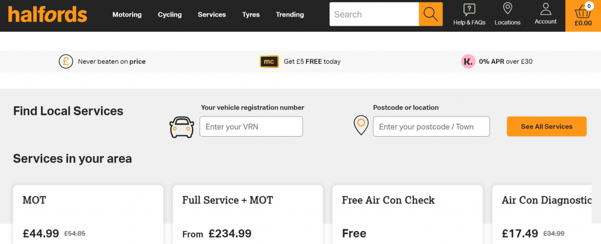601x244 pixels.
Task: Open Help & FAQs icon
Action: [469, 9]
